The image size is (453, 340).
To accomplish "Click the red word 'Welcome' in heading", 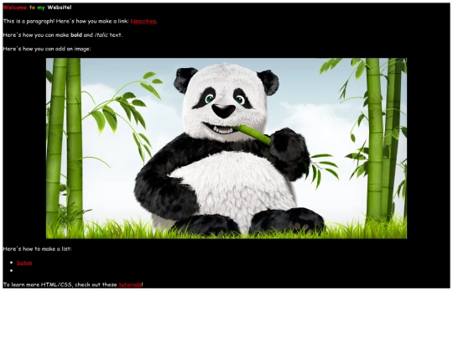I will click(15, 8).
